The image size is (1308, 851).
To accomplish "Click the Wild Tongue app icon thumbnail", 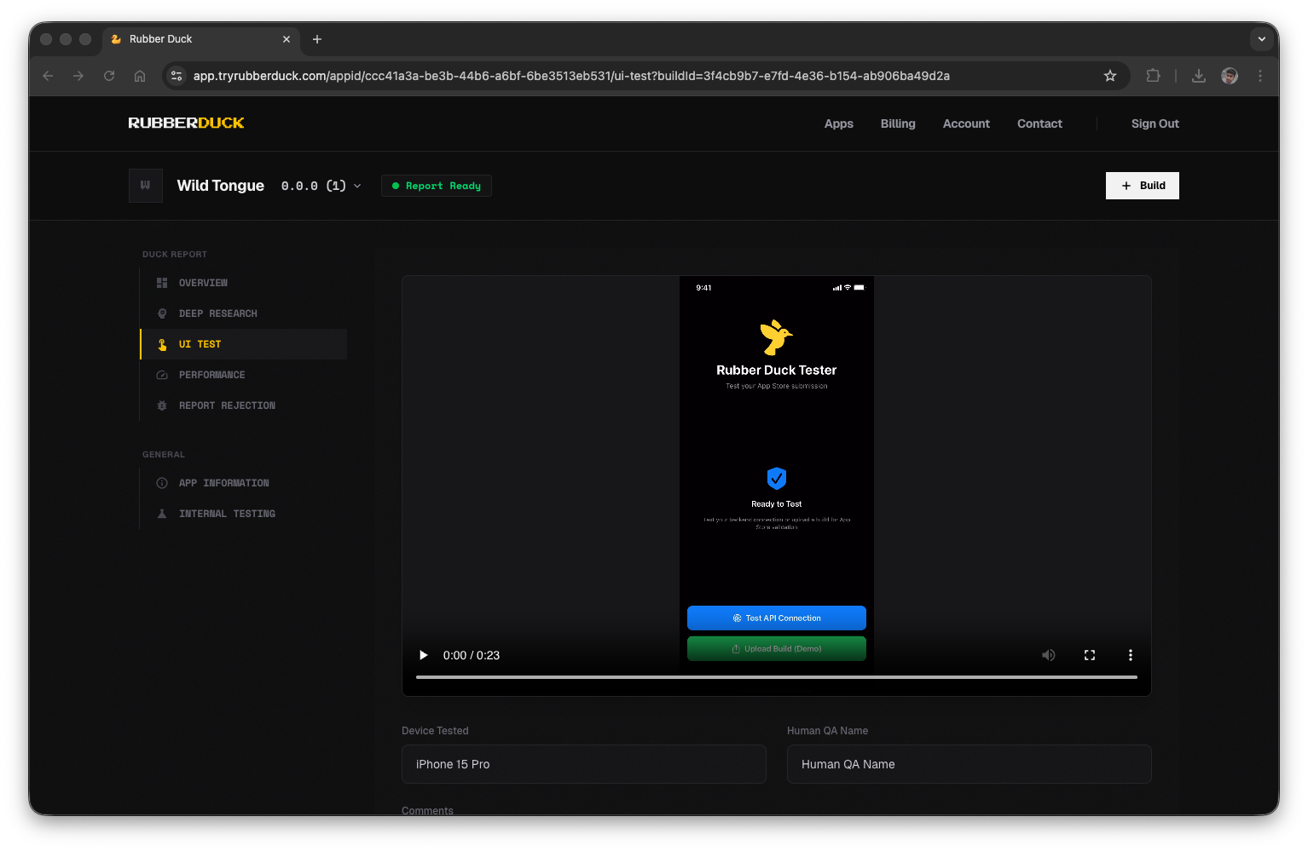I will 145,185.
